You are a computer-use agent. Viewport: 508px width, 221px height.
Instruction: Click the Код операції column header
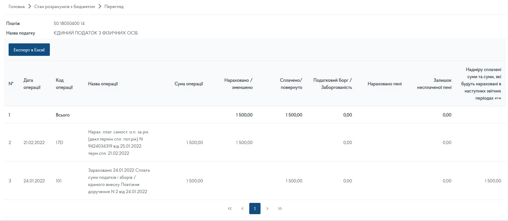tap(64, 84)
